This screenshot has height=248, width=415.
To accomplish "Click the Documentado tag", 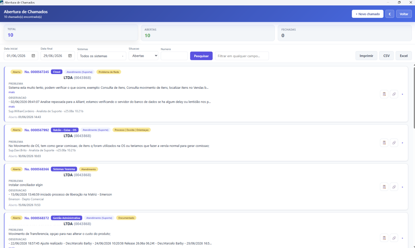I will 126,218.
